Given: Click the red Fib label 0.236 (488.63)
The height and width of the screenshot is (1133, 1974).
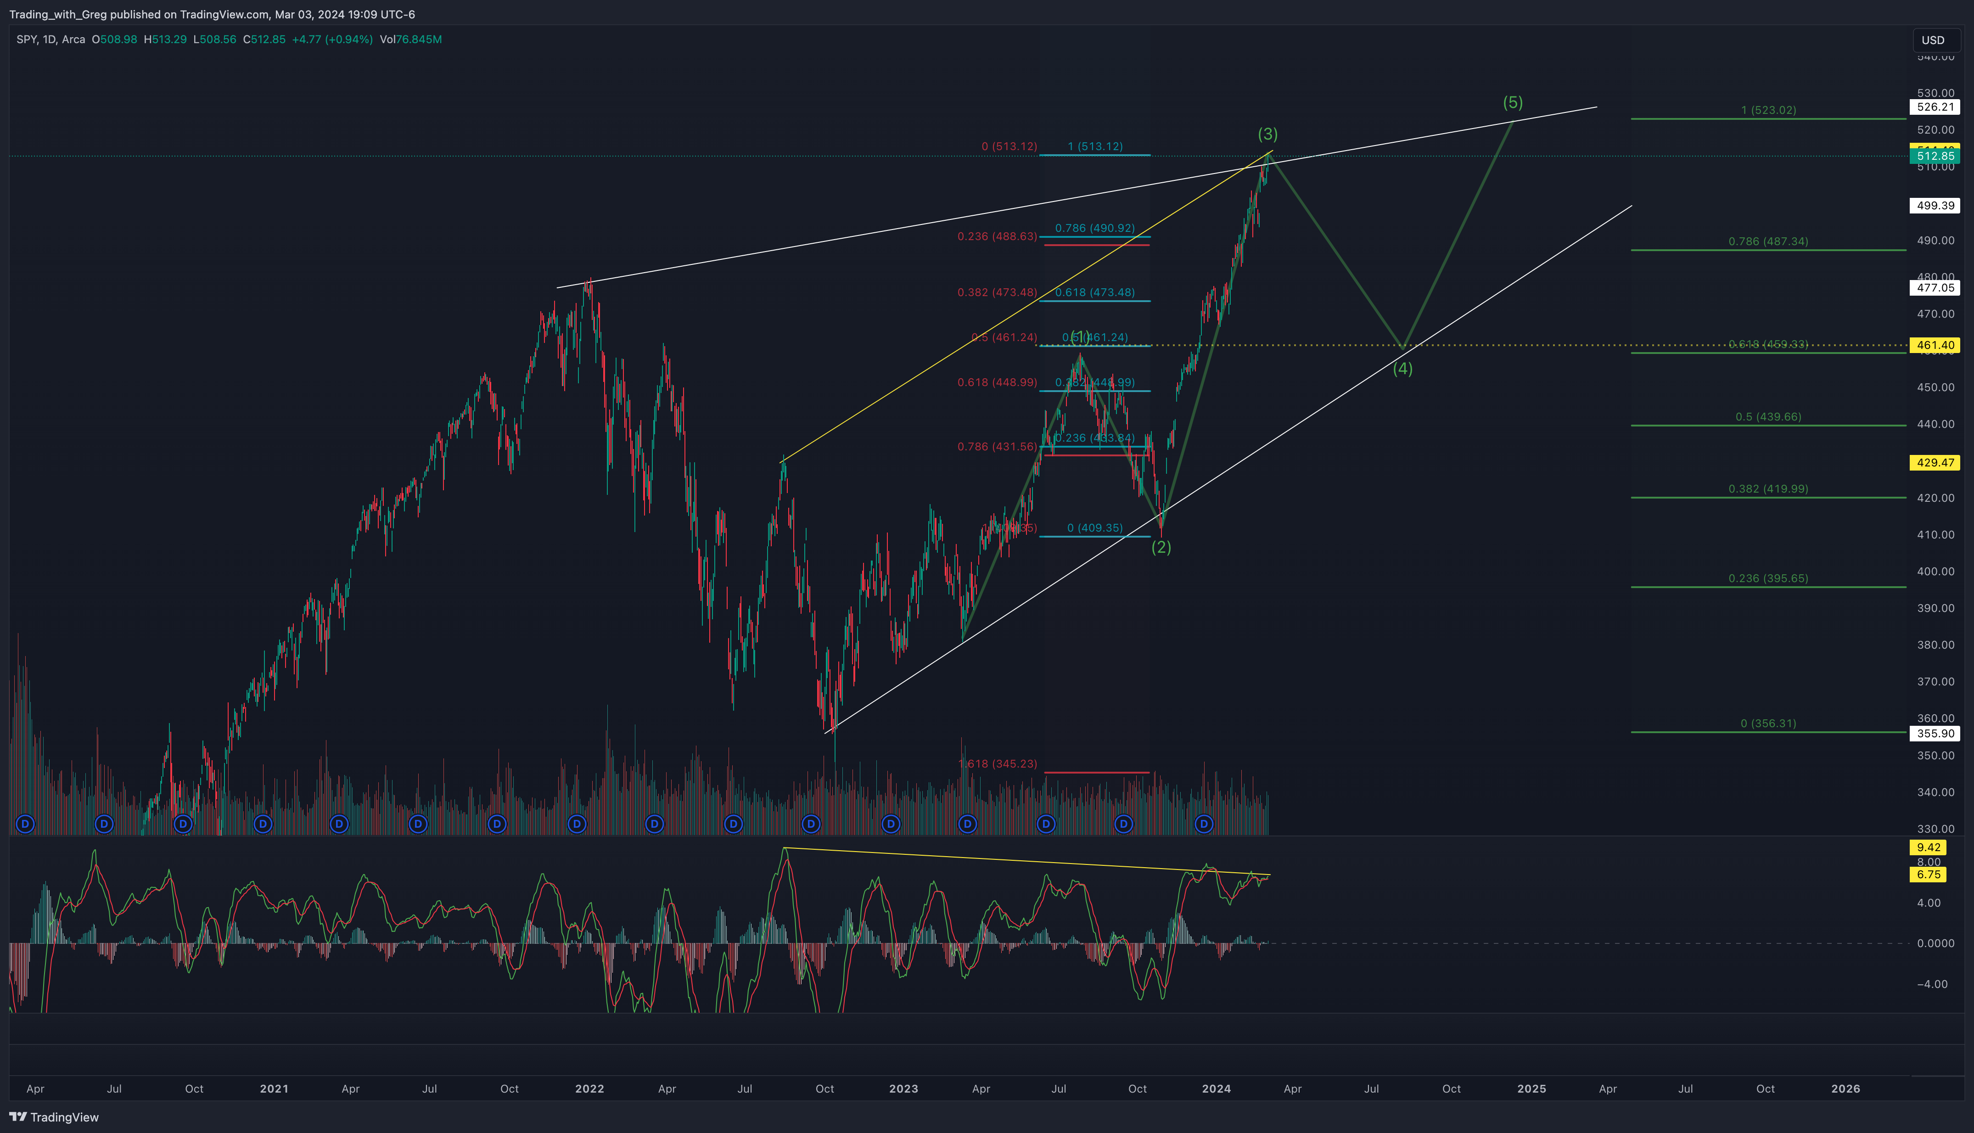Looking at the screenshot, I should pos(997,236).
